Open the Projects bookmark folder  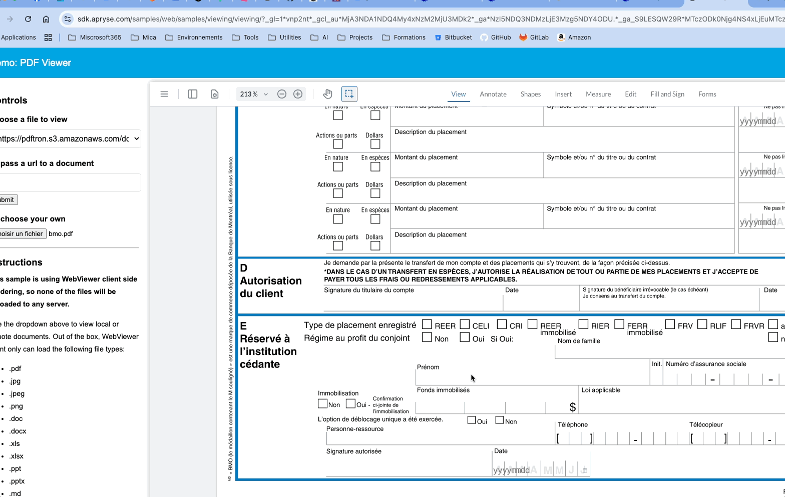pyautogui.click(x=355, y=37)
